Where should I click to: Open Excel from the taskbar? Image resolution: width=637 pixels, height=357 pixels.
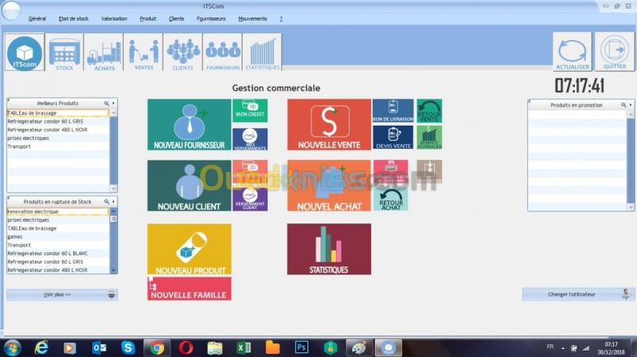tap(244, 348)
